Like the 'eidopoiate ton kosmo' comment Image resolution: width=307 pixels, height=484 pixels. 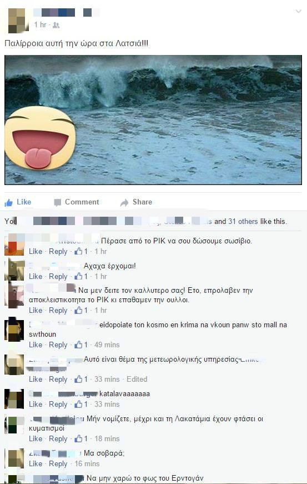pos(36,345)
